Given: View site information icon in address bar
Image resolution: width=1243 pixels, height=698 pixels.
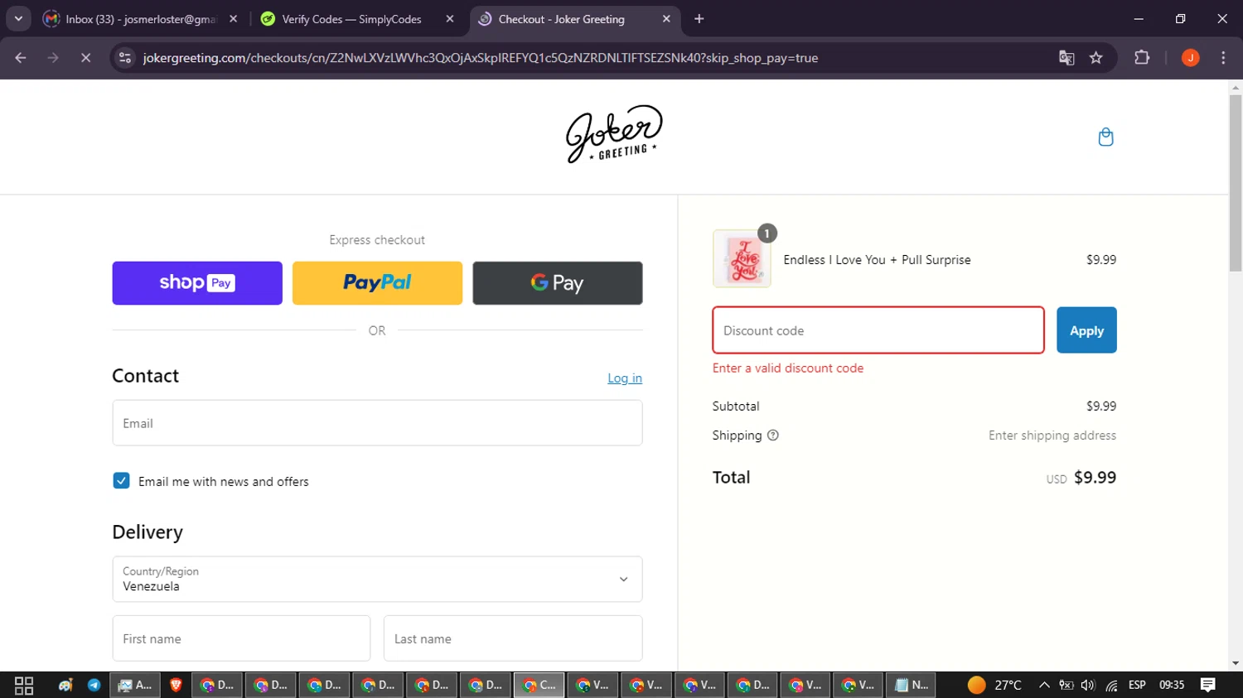Looking at the screenshot, I should [125, 58].
